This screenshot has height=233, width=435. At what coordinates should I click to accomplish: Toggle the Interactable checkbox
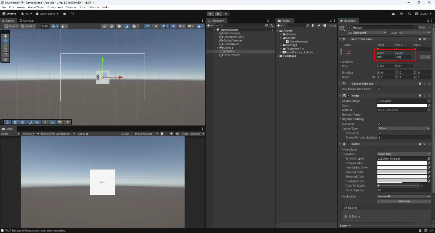(379, 150)
